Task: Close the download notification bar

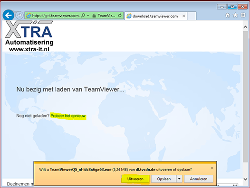Action: point(212,168)
